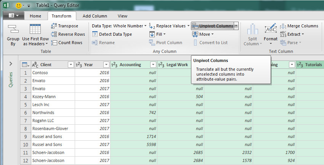
Task: Select the Tutorials column header
Action: (x=310, y=65)
